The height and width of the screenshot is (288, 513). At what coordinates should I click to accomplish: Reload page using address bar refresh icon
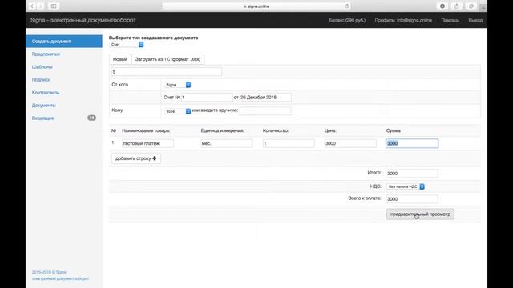[x=347, y=6]
